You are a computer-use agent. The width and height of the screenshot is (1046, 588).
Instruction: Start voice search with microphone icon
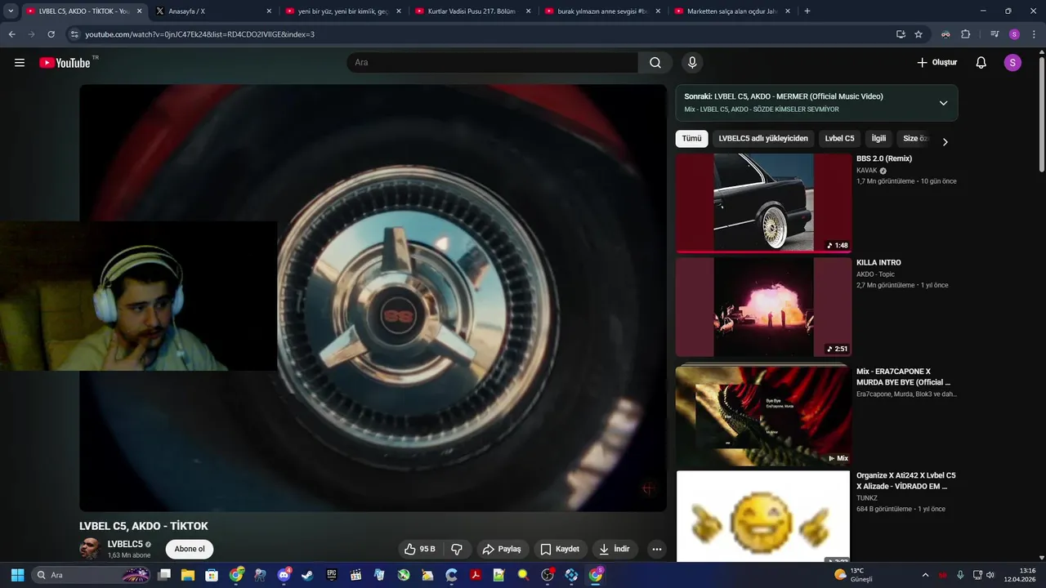point(692,63)
